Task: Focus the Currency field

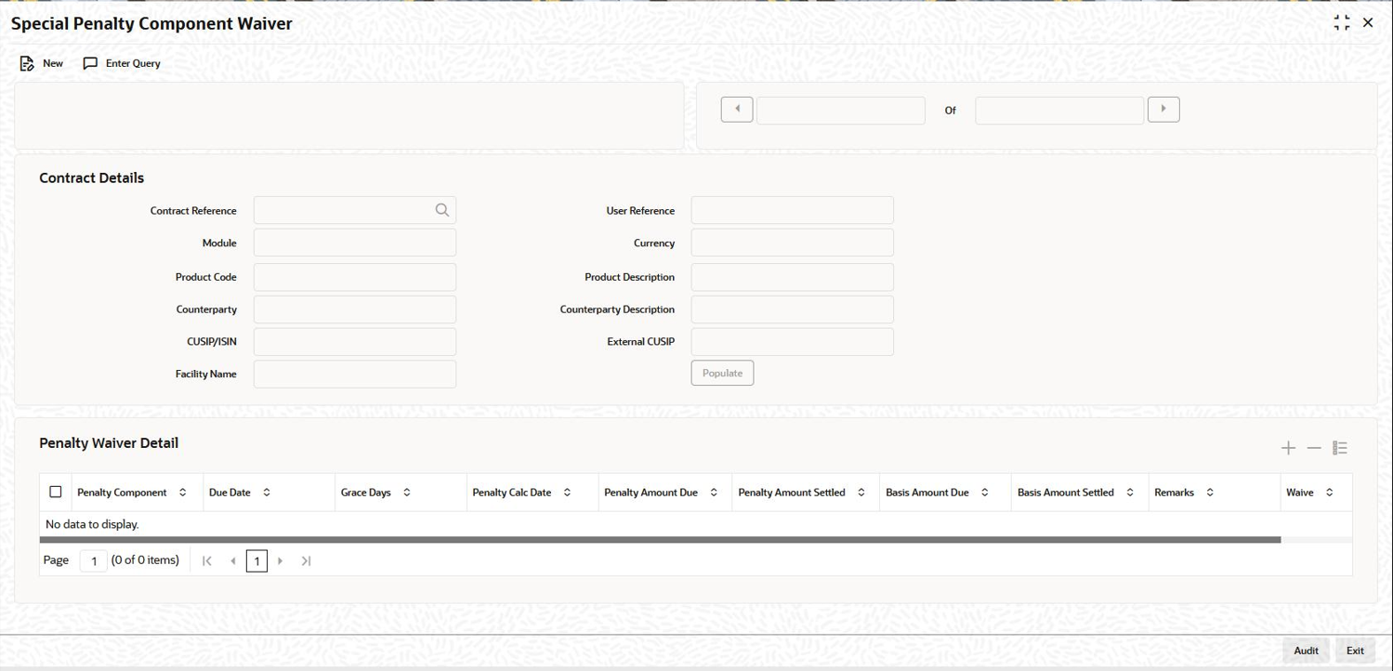Action: tap(793, 243)
